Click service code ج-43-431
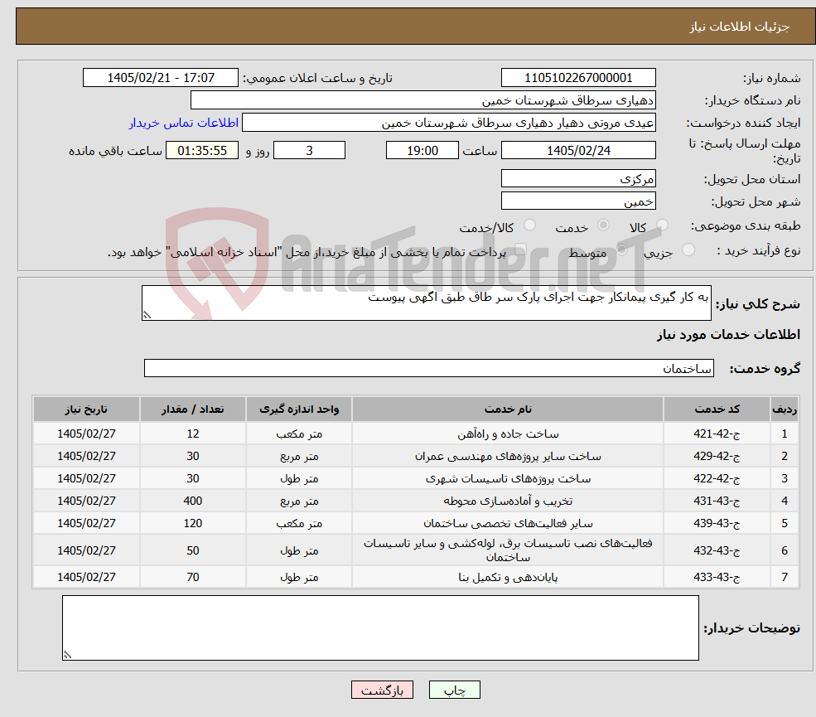Image resolution: width=816 pixels, height=717 pixels. point(717,501)
